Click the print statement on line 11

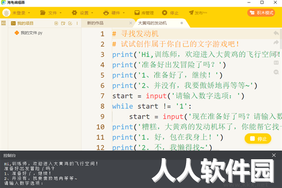click(x=168, y=137)
